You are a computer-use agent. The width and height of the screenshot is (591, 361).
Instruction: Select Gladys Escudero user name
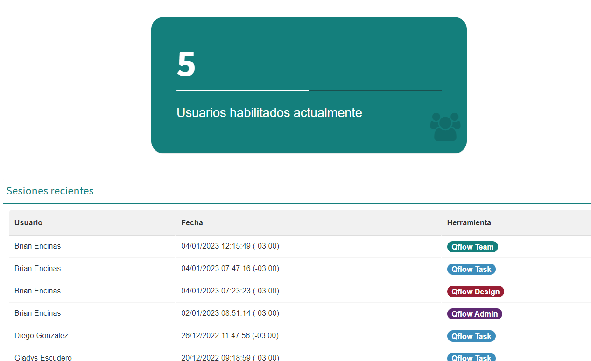click(43, 357)
